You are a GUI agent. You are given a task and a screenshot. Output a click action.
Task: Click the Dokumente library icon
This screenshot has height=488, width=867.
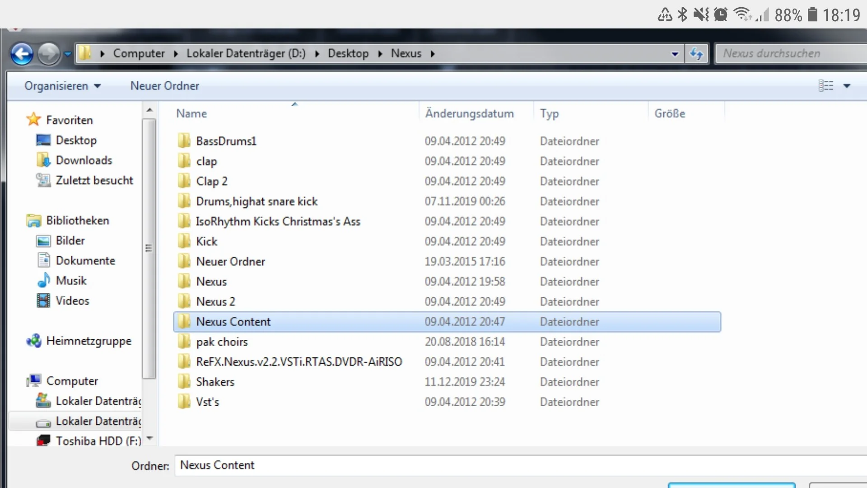43,260
